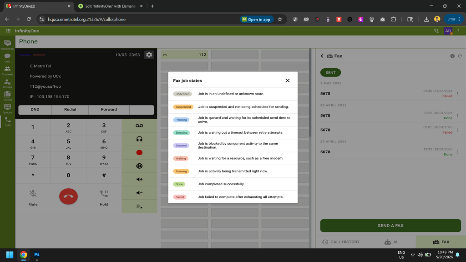The width and height of the screenshot is (466, 262).
Task: Click Open in app button
Action: [256, 19]
